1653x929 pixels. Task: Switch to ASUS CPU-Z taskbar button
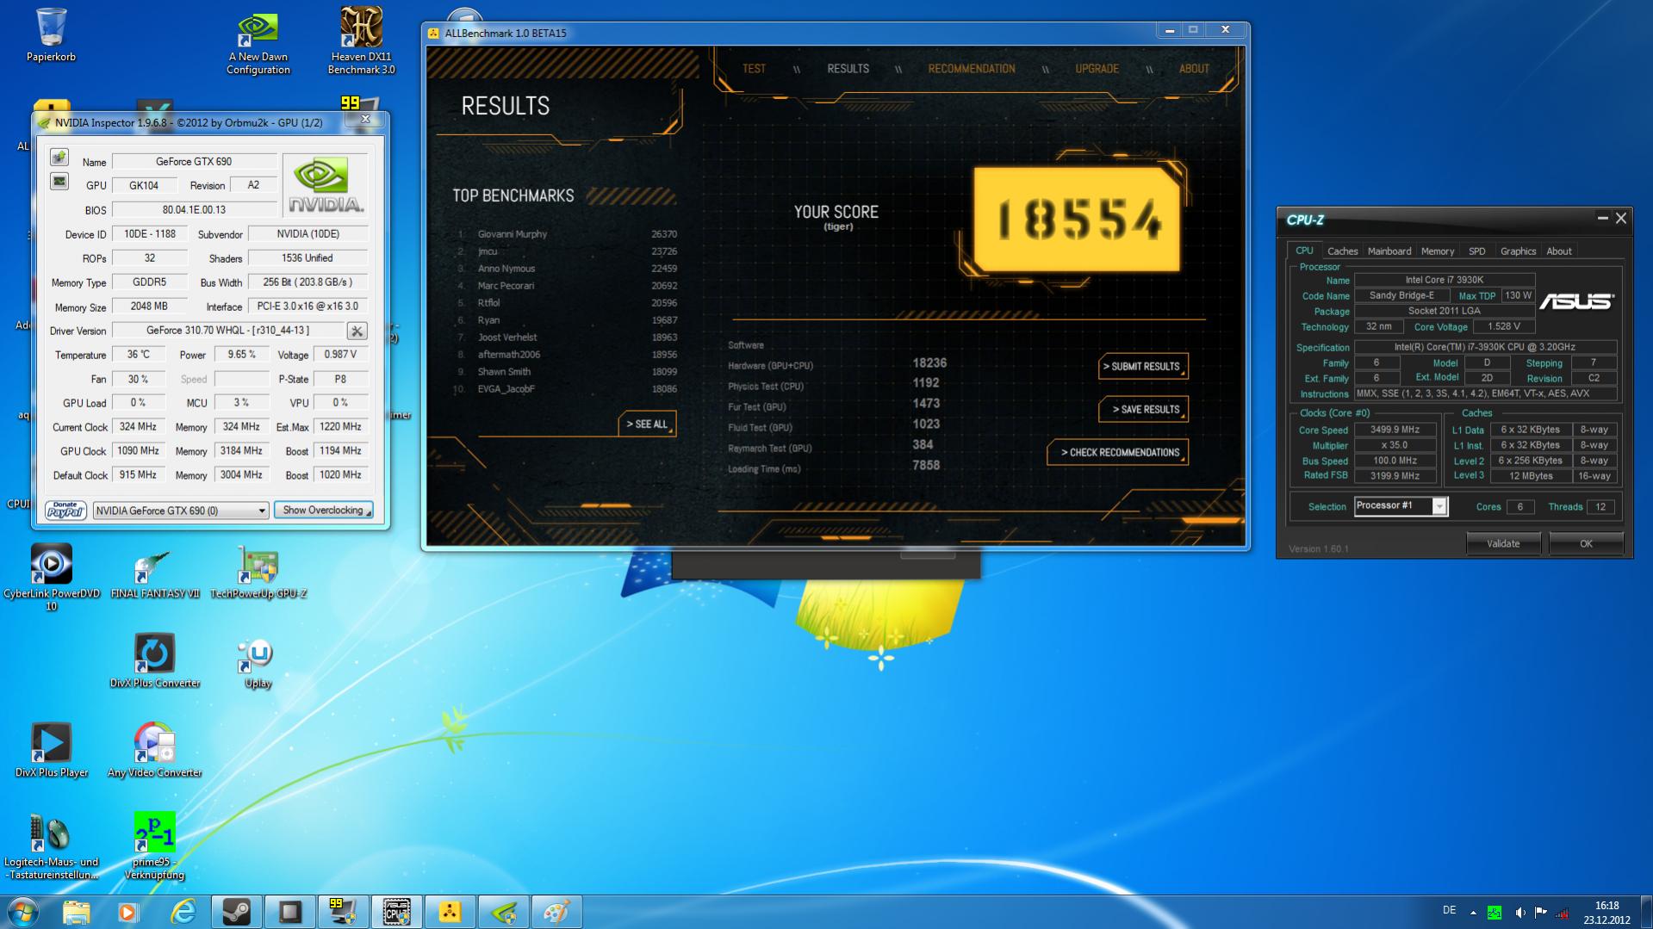[x=396, y=912]
